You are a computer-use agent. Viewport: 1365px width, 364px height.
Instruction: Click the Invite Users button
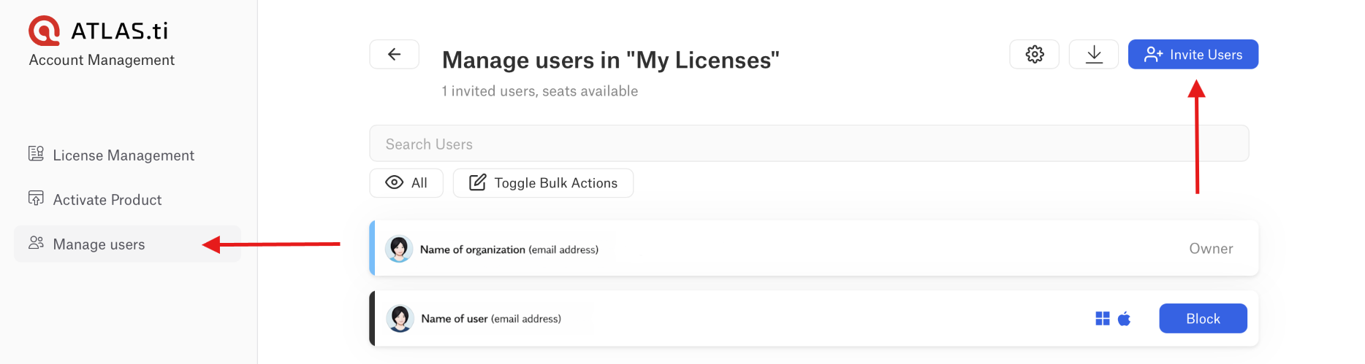(x=1193, y=55)
